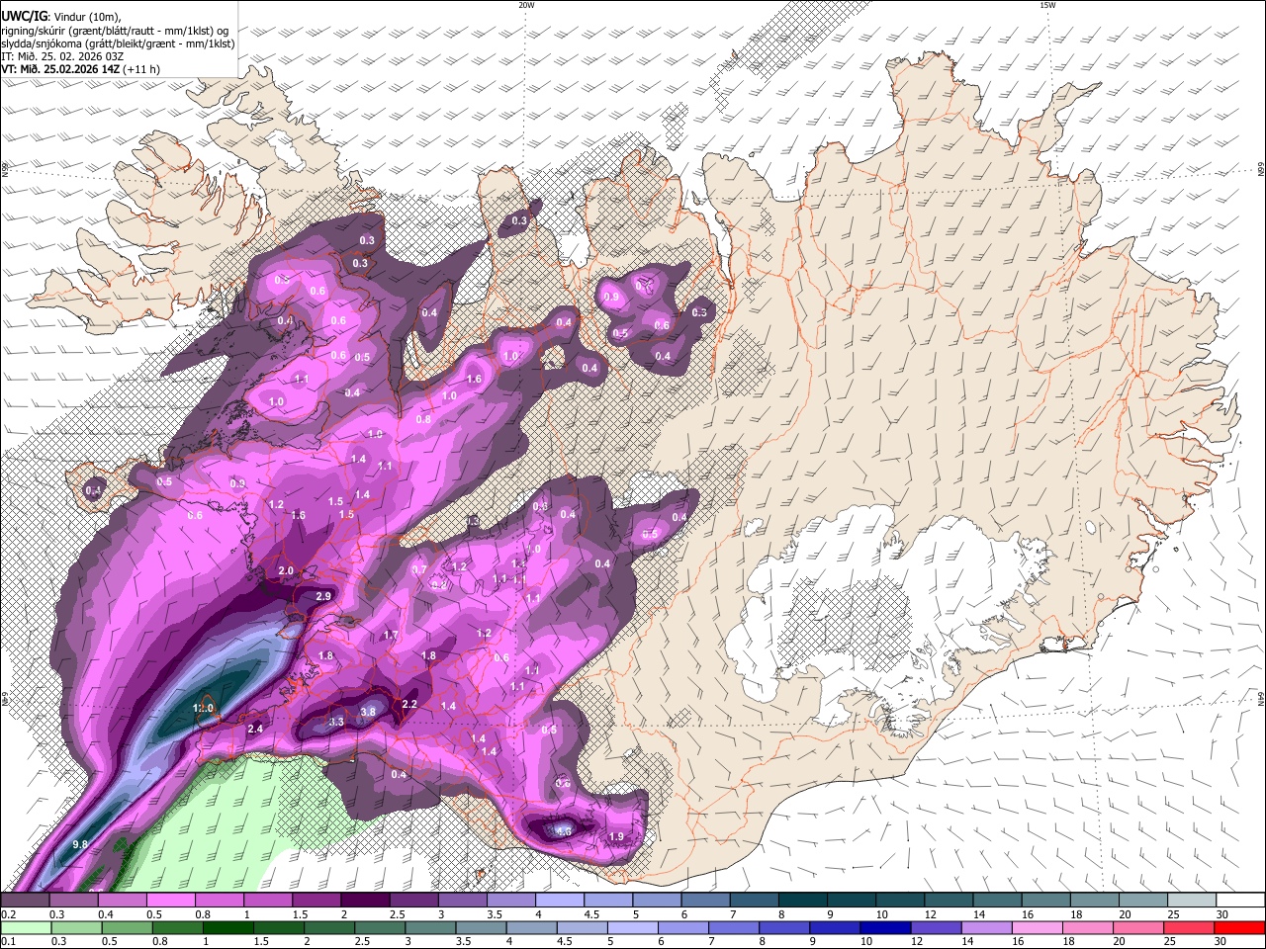The width and height of the screenshot is (1266, 949).
Task: Select the 2.0 value on the map
Action: [x=286, y=571]
